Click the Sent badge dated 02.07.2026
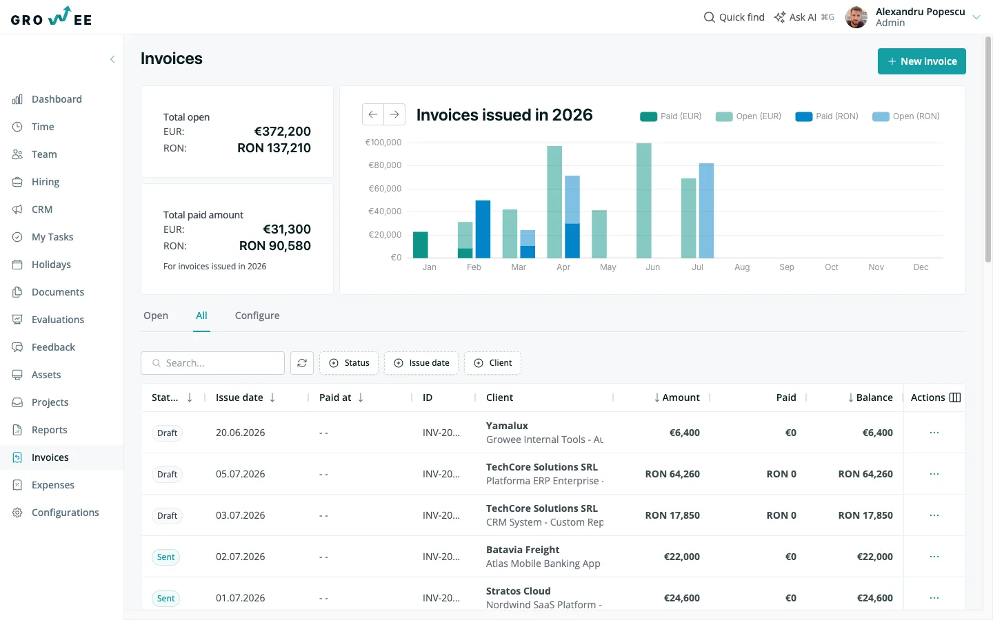The image size is (993, 620). (166, 557)
